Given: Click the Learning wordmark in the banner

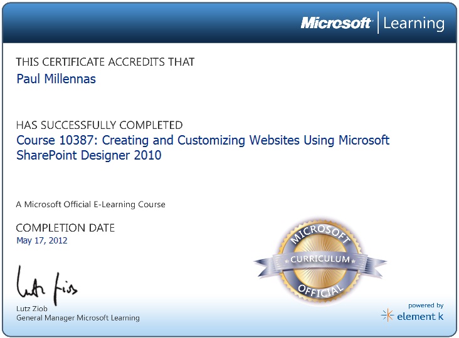Looking at the screenshot, I should pyautogui.click(x=414, y=24).
